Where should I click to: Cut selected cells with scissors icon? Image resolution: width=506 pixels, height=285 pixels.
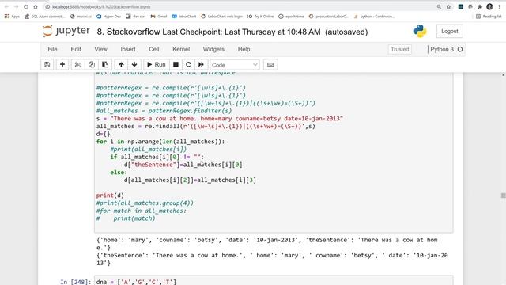(77, 65)
